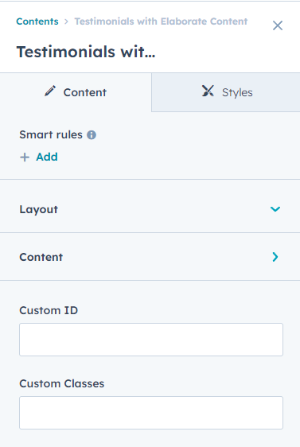Open the Styles tab
This screenshot has height=447, width=300.
click(x=225, y=92)
